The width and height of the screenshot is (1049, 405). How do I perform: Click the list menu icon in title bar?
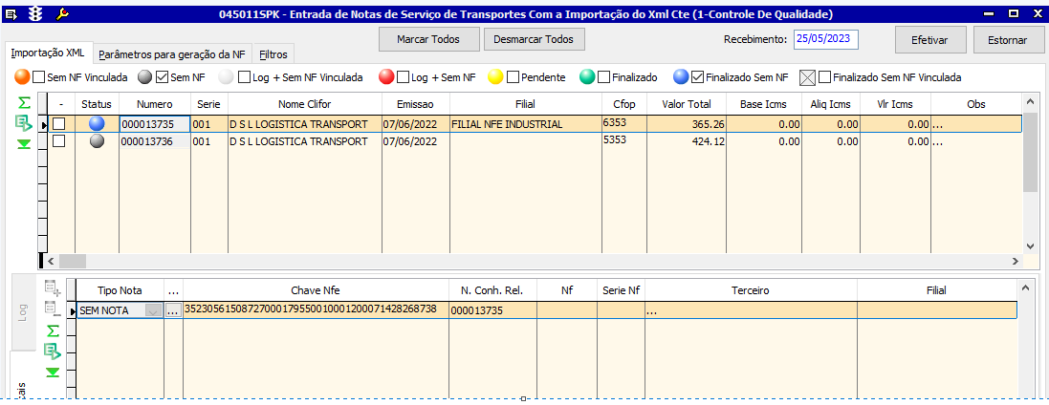coord(12,14)
